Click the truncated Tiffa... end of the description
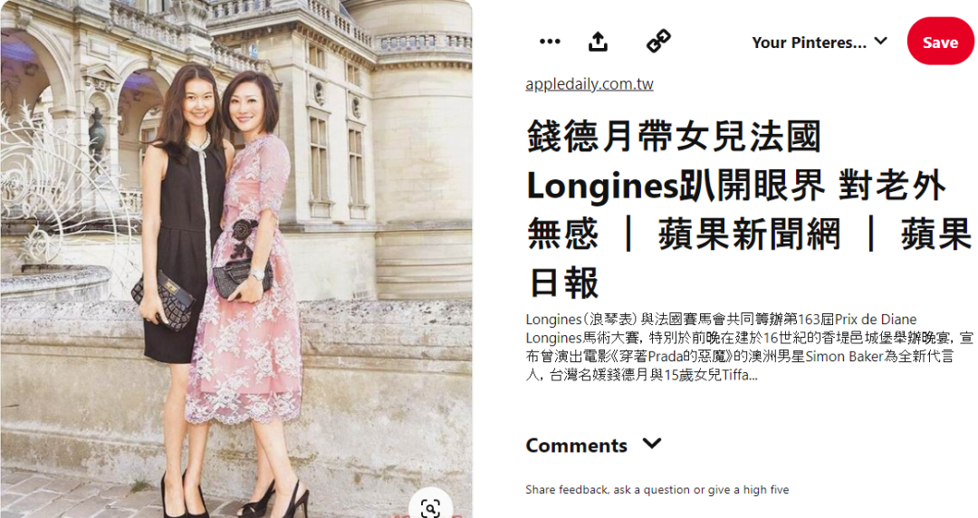This screenshot has height=518, width=978. (740, 375)
